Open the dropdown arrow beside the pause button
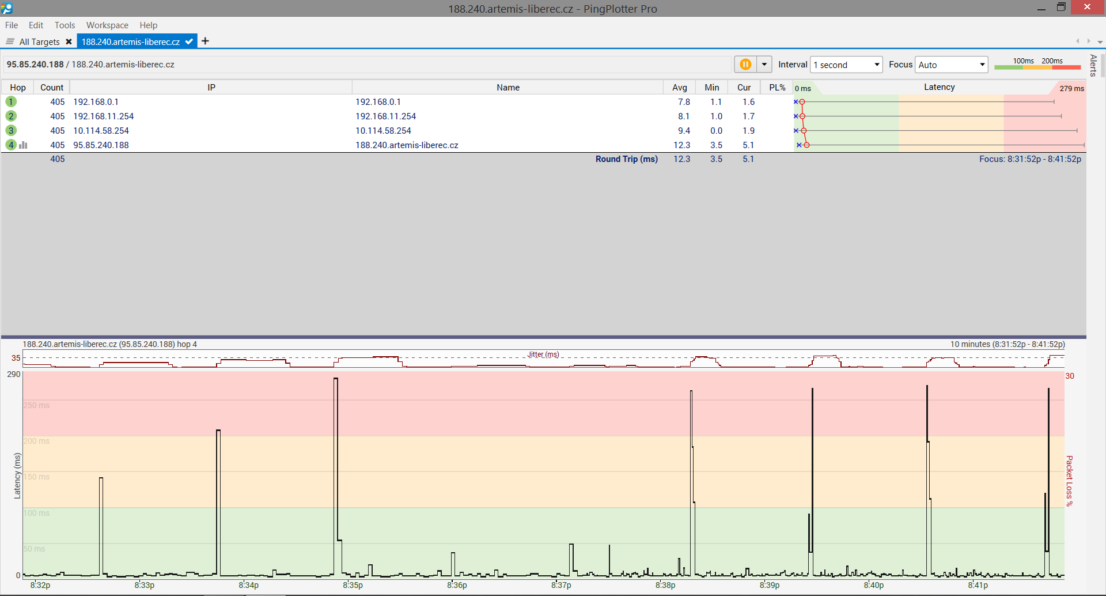 pyautogui.click(x=764, y=65)
